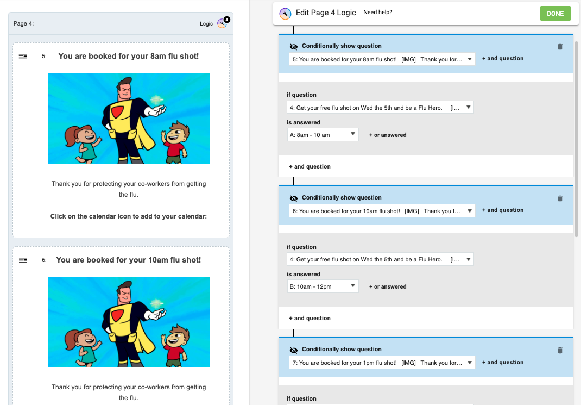The width and height of the screenshot is (581, 405).
Task: Click the heading 'You are booked for your 8am flu shot!'
Action: (129, 56)
